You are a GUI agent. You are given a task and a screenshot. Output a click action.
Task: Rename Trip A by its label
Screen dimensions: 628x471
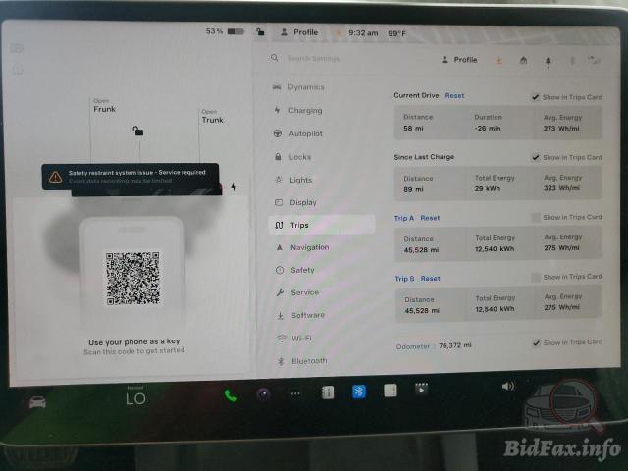pyautogui.click(x=403, y=218)
